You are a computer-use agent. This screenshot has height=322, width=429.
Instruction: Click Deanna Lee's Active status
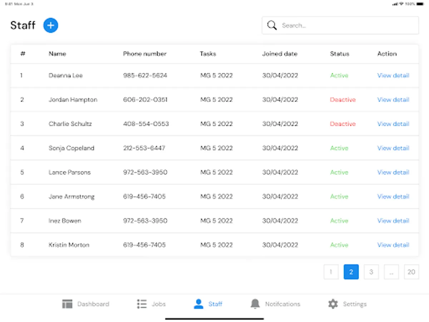coord(339,75)
